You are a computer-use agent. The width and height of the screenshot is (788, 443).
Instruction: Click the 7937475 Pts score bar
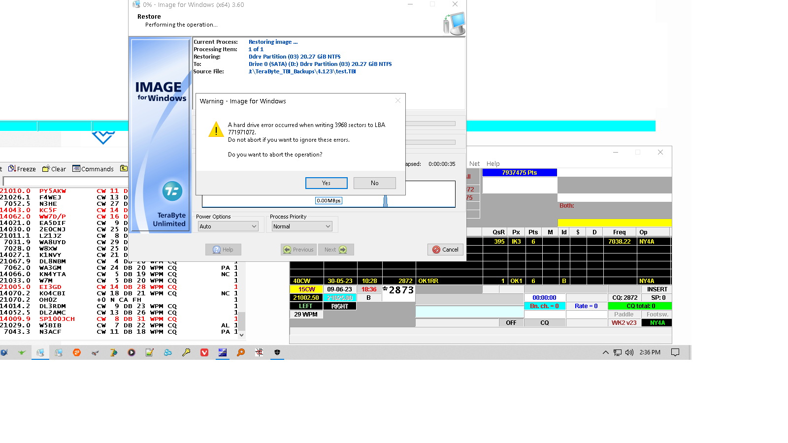tap(520, 173)
